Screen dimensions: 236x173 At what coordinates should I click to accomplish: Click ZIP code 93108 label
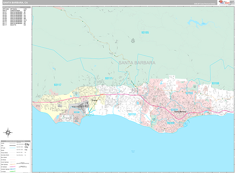pyautogui.click(x=215, y=83)
